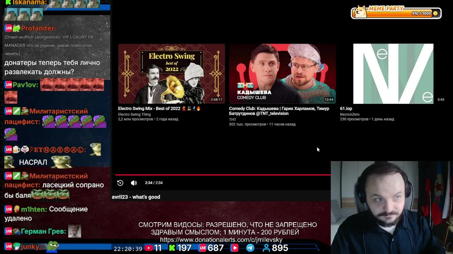Click the green Kick icon next to 197
The height and width of the screenshot is (254, 453).
coord(172,248)
